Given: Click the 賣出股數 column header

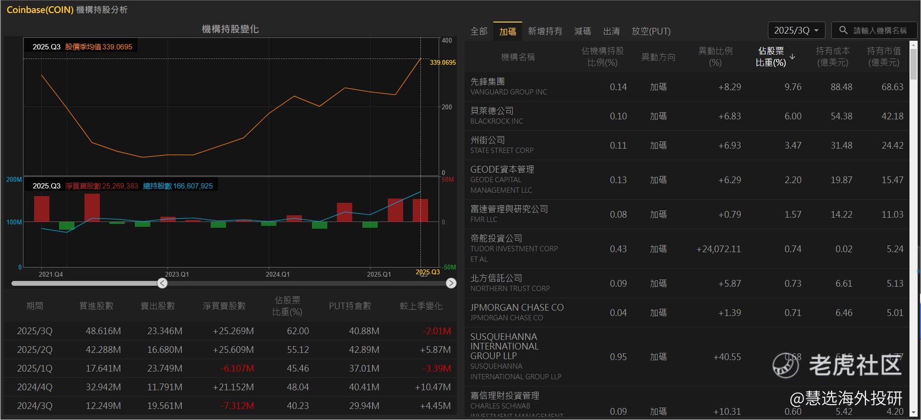Looking at the screenshot, I should [x=158, y=306].
